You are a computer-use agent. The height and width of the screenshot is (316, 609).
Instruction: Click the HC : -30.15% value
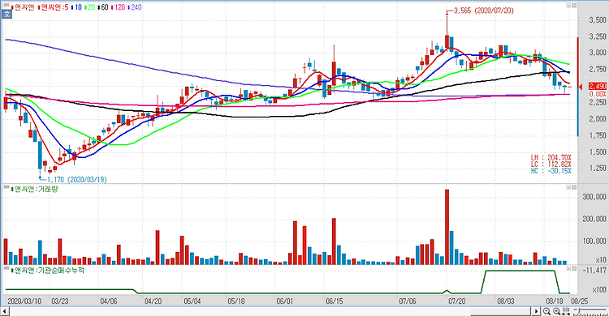pos(551,171)
